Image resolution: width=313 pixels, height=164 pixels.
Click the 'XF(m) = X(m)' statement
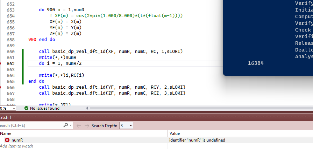click(x=65, y=22)
